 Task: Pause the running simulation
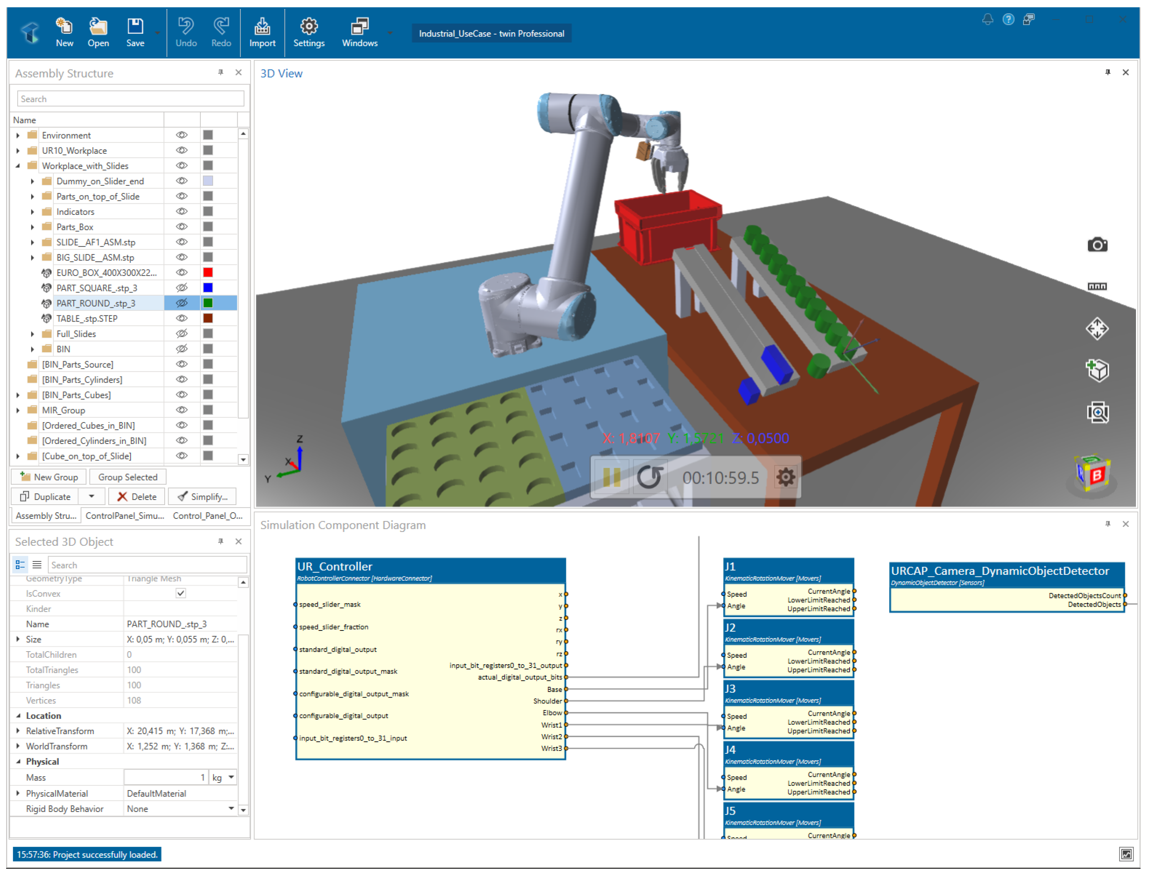pyautogui.click(x=612, y=477)
